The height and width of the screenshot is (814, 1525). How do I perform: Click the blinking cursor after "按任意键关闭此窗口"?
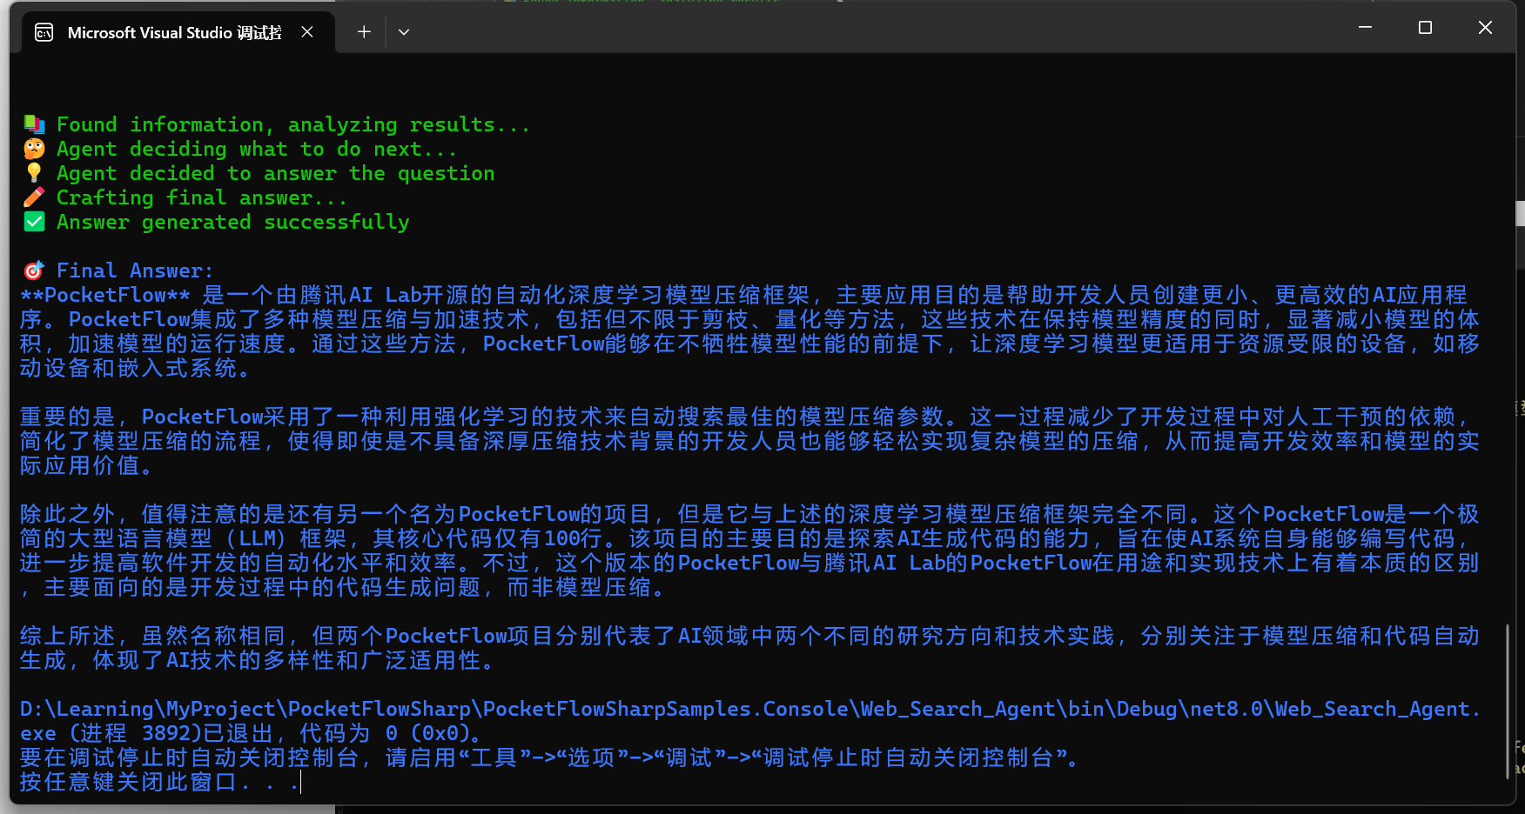click(x=300, y=783)
